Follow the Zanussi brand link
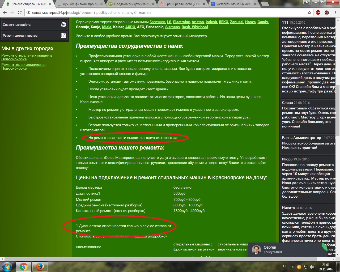 237,22
